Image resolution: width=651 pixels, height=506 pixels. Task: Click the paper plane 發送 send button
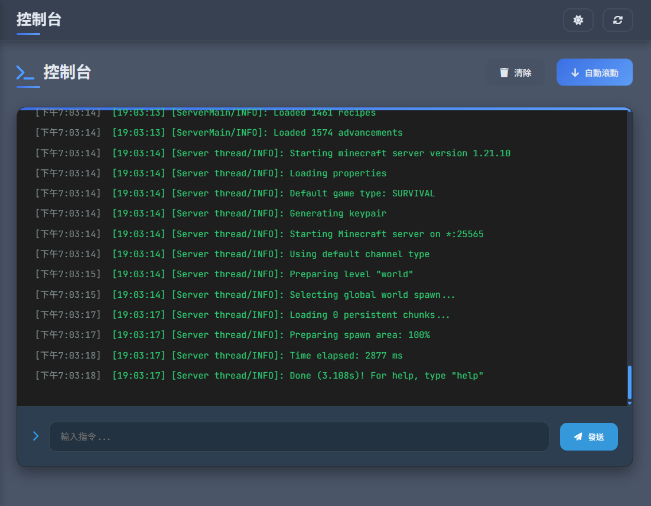click(x=588, y=437)
